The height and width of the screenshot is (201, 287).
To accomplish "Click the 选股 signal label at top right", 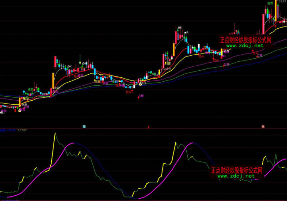I will 270,3.
